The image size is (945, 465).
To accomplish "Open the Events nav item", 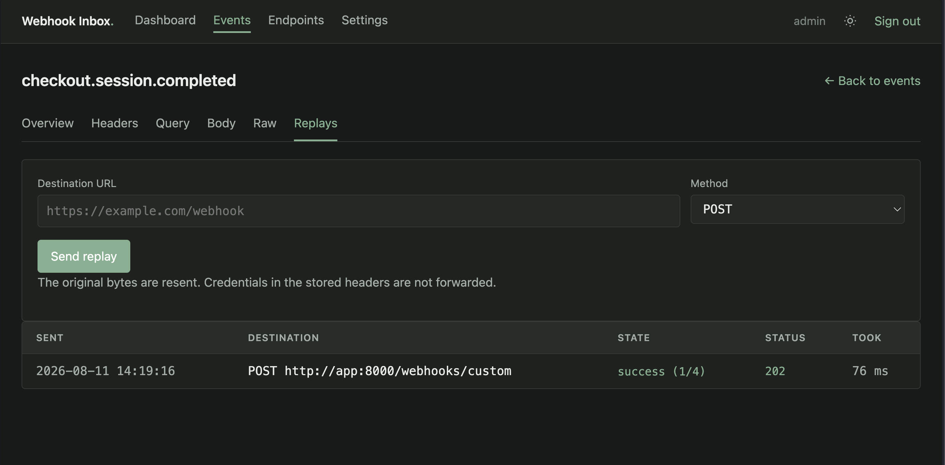I will [232, 20].
